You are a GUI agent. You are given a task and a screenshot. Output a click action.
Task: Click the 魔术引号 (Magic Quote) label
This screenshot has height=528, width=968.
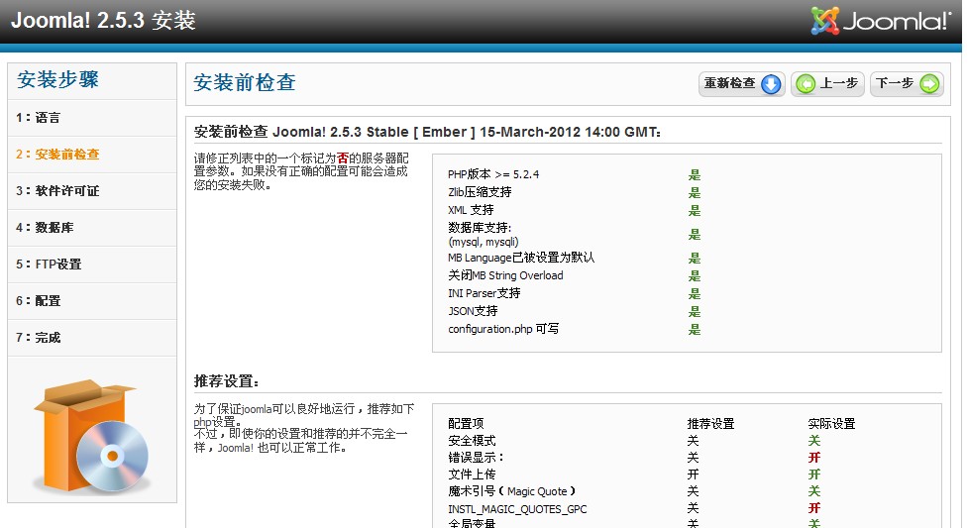click(x=512, y=491)
